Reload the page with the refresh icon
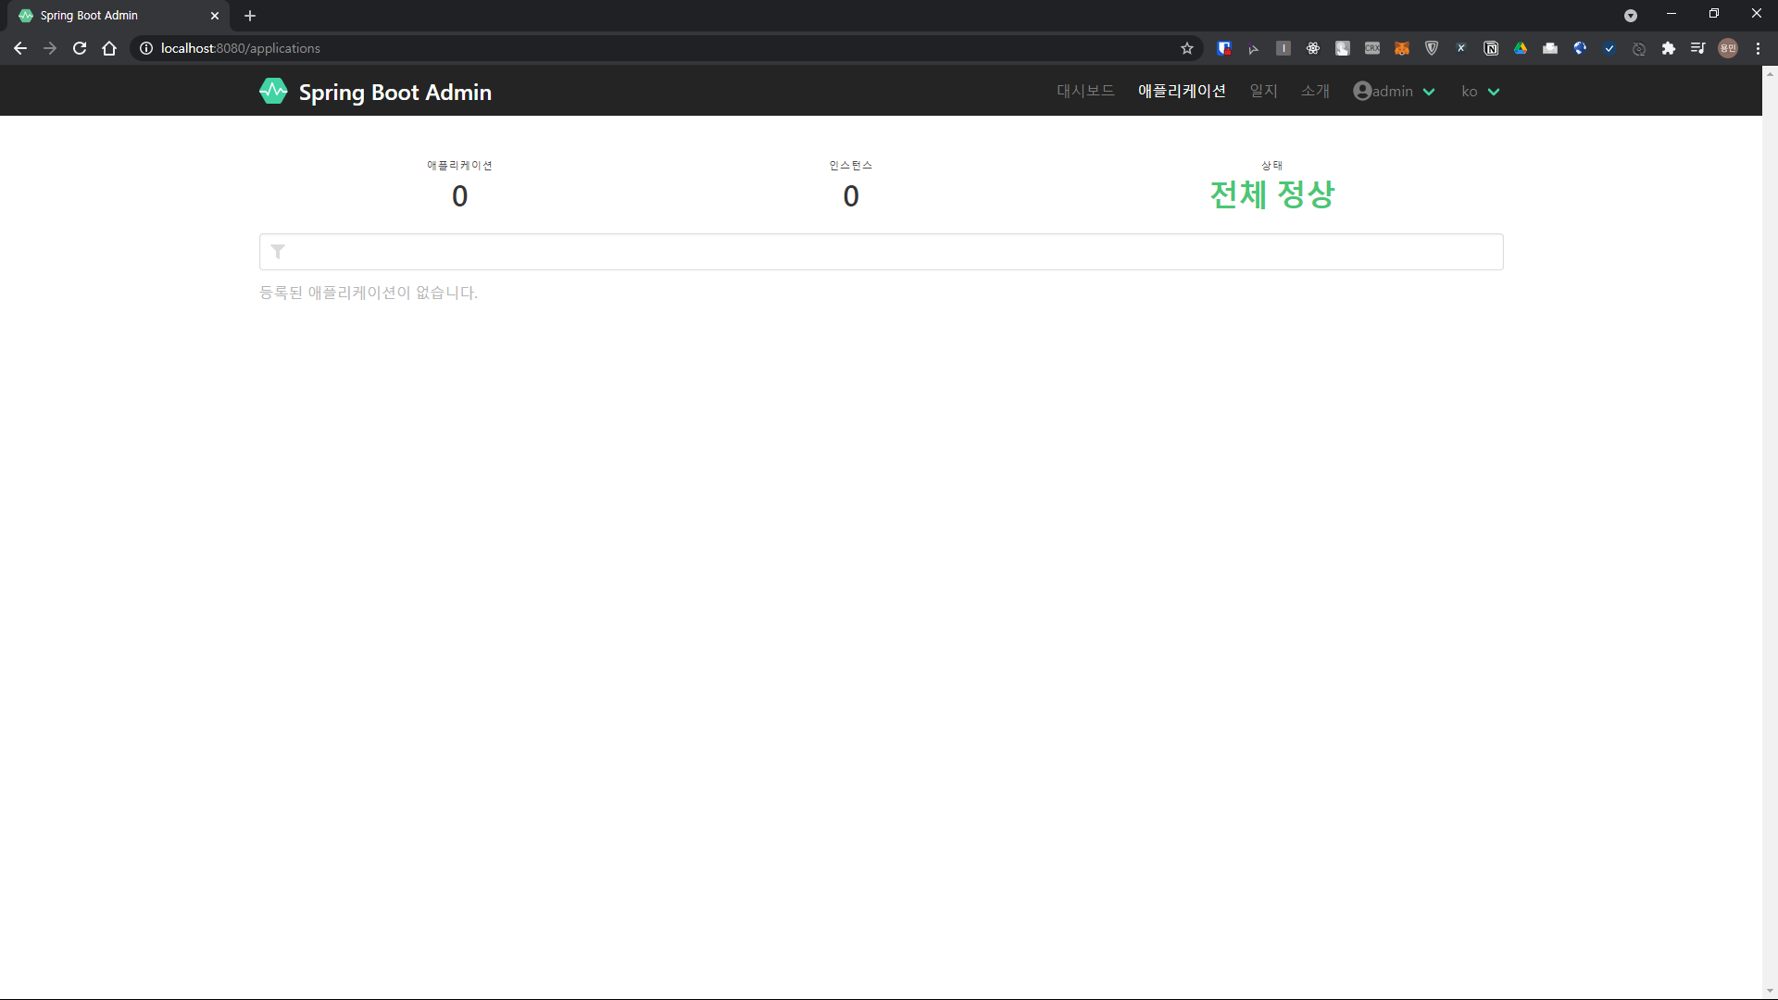Viewport: 1778px width, 1000px height. 80,48
